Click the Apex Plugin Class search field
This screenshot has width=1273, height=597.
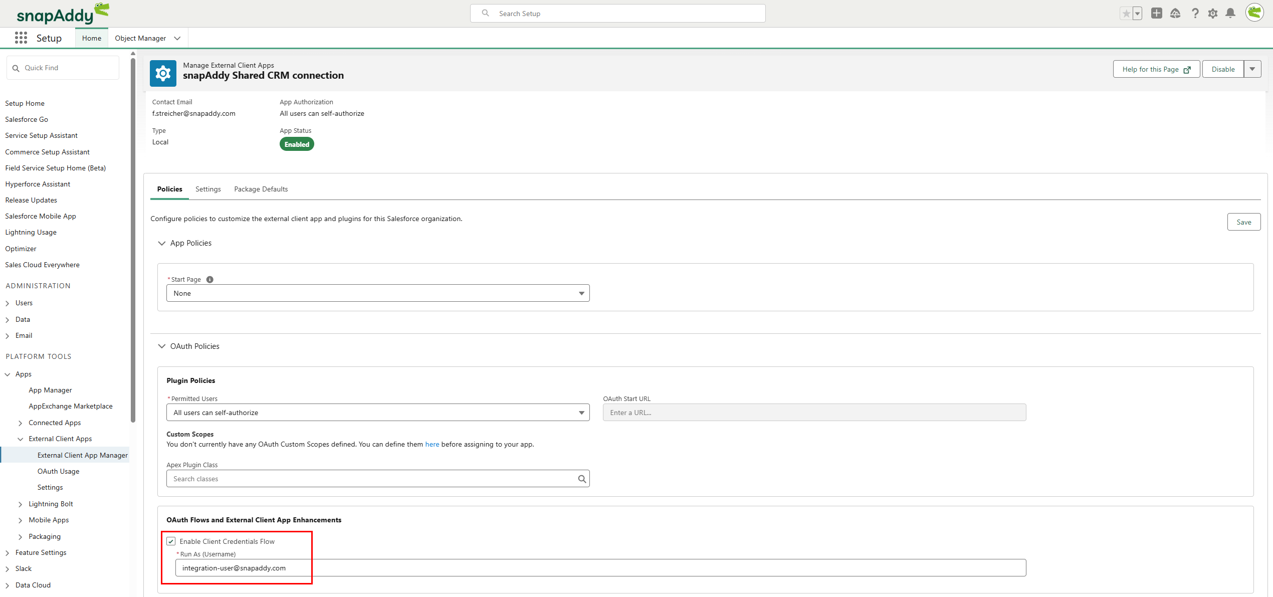pyautogui.click(x=378, y=479)
